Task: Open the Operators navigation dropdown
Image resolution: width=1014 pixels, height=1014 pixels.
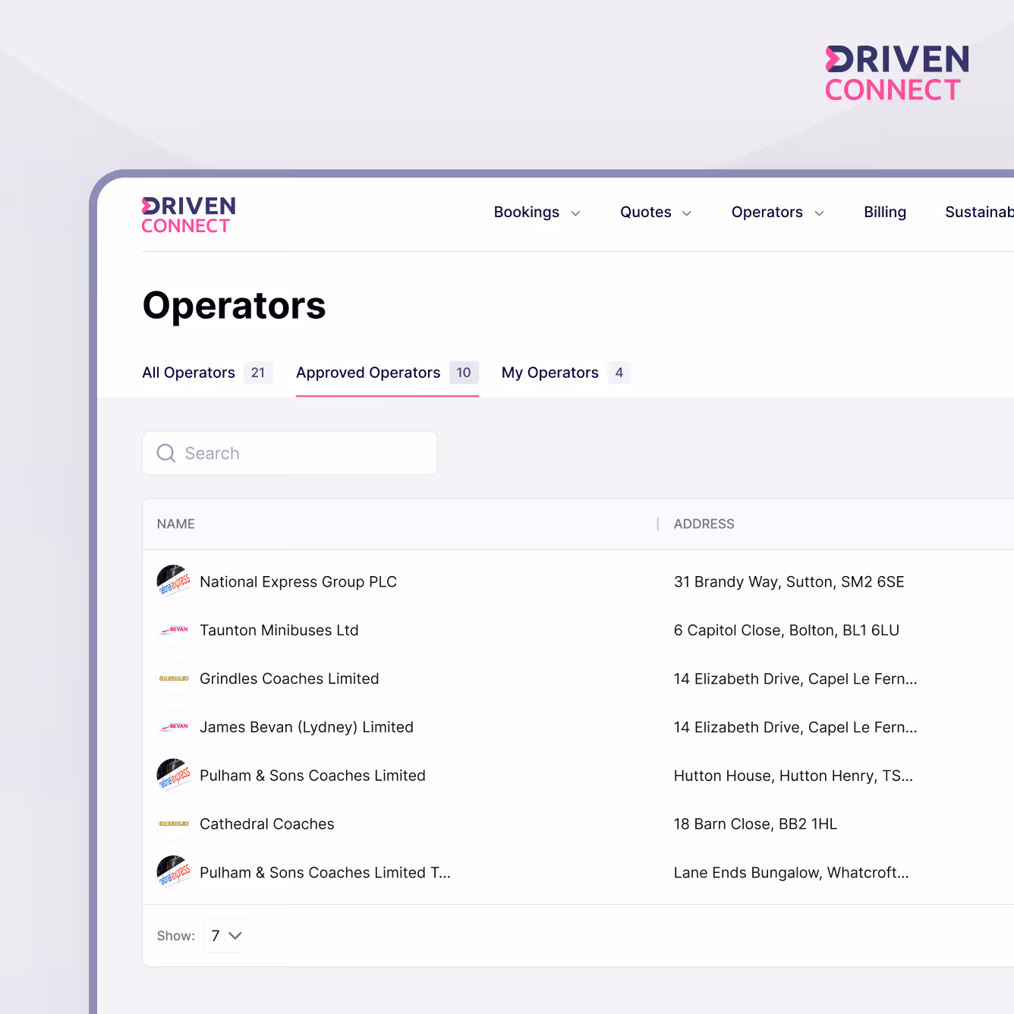Action: [777, 213]
